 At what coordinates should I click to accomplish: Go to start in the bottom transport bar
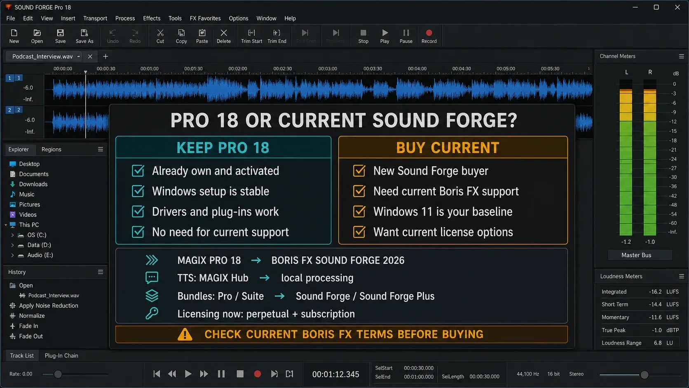[157, 374]
